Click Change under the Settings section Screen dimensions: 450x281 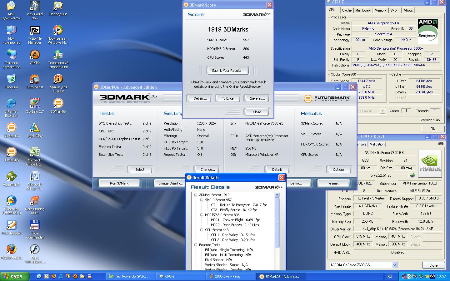[207, 170]
